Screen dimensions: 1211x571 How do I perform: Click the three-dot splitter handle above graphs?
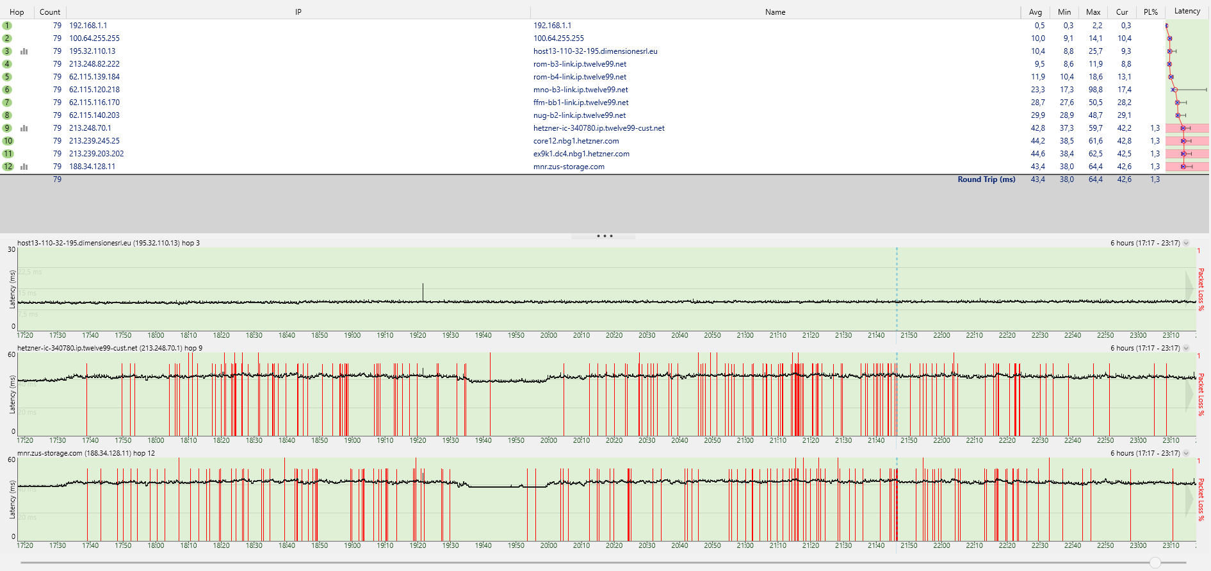click(605, 236)
